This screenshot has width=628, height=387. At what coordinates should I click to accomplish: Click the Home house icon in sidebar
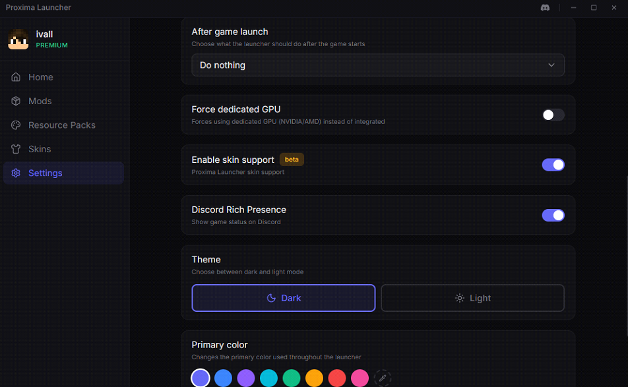point(16,77)
